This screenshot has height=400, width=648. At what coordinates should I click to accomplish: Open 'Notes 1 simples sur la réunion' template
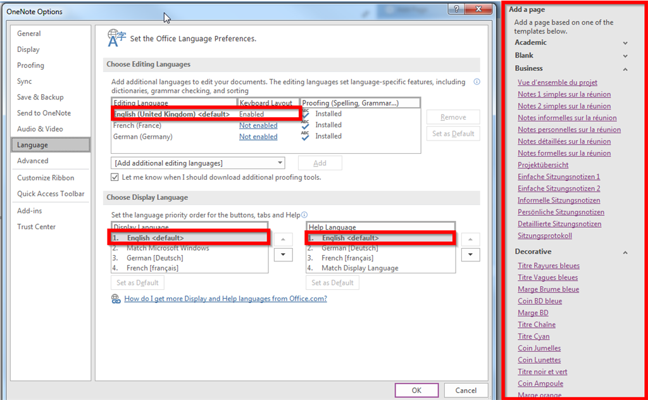point(564,94)
